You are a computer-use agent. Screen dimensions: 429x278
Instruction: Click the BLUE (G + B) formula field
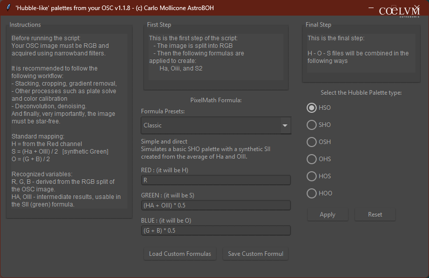pyautogui.click(x=216, y=230)
